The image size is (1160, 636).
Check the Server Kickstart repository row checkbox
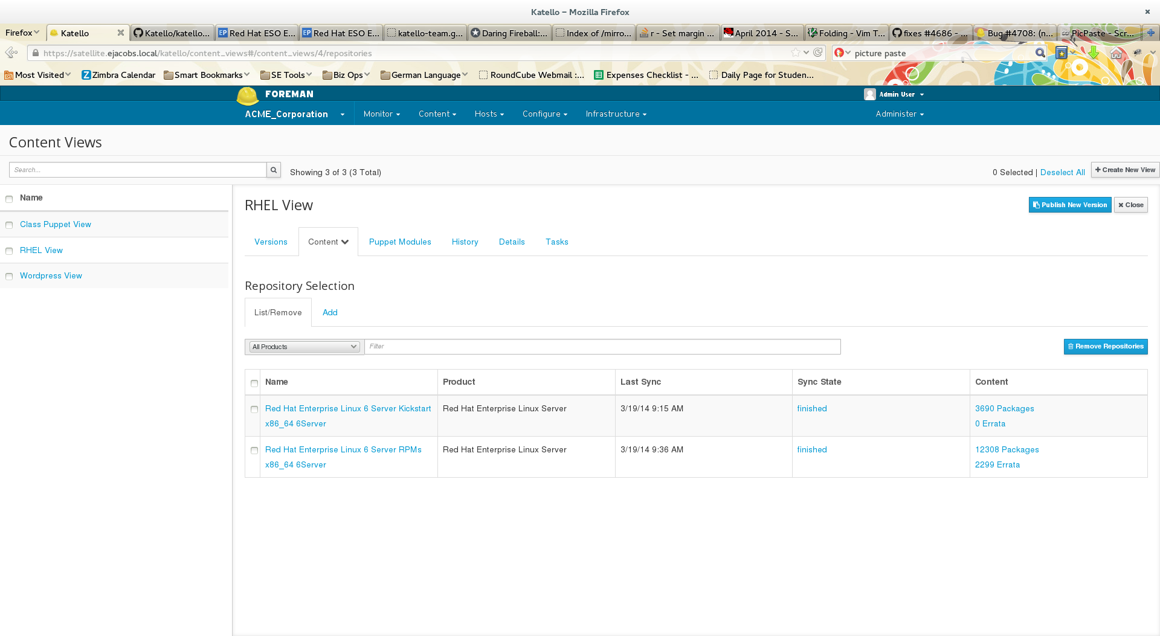coord(254,409)
